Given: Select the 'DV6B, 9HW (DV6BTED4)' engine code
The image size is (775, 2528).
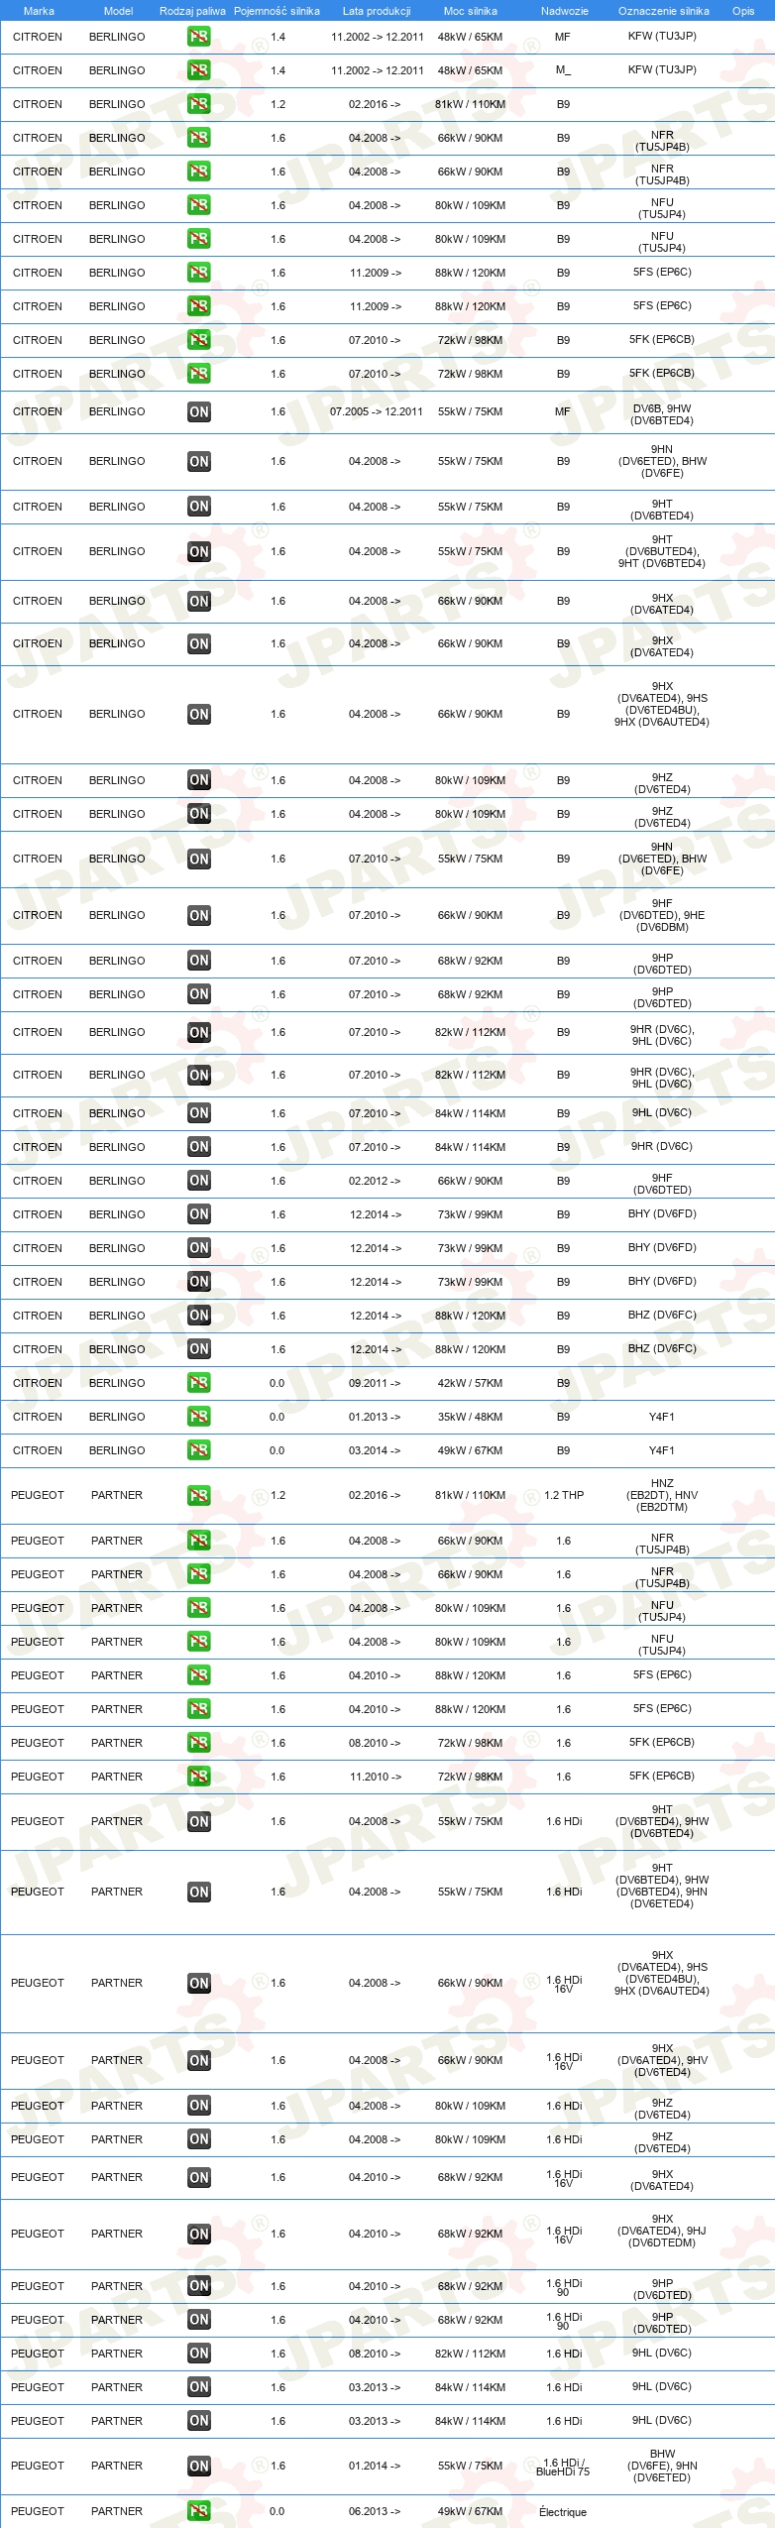Looking at the screenshot, I should pyautogui.click(x=662, y=414).
